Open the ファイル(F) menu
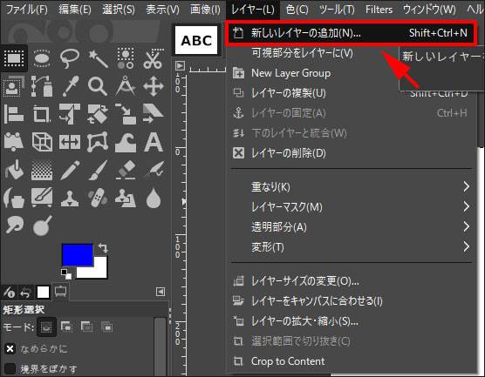The width and height of the screenshot is (485, 377). coord(27,10)
